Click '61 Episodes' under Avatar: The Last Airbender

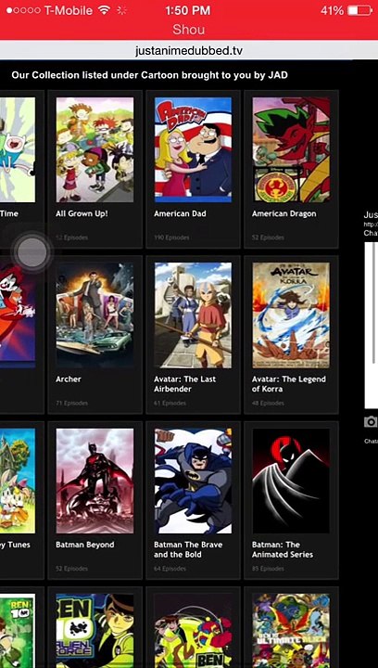170,403
